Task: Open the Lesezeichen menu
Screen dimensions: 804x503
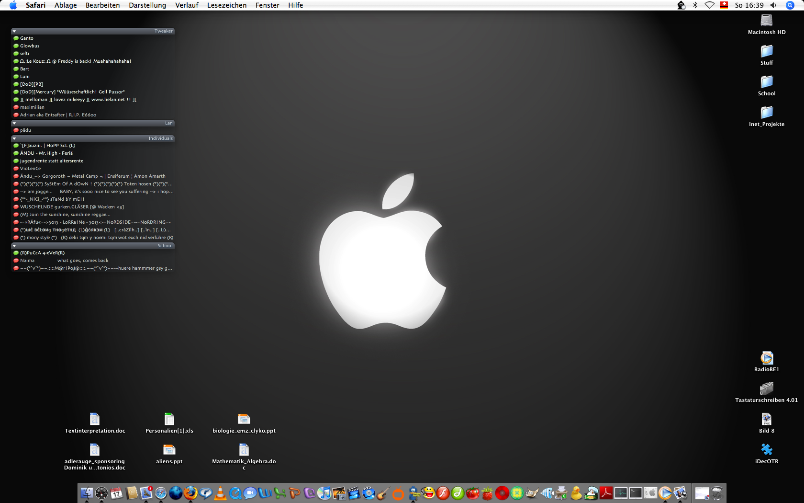Action: 226,5
